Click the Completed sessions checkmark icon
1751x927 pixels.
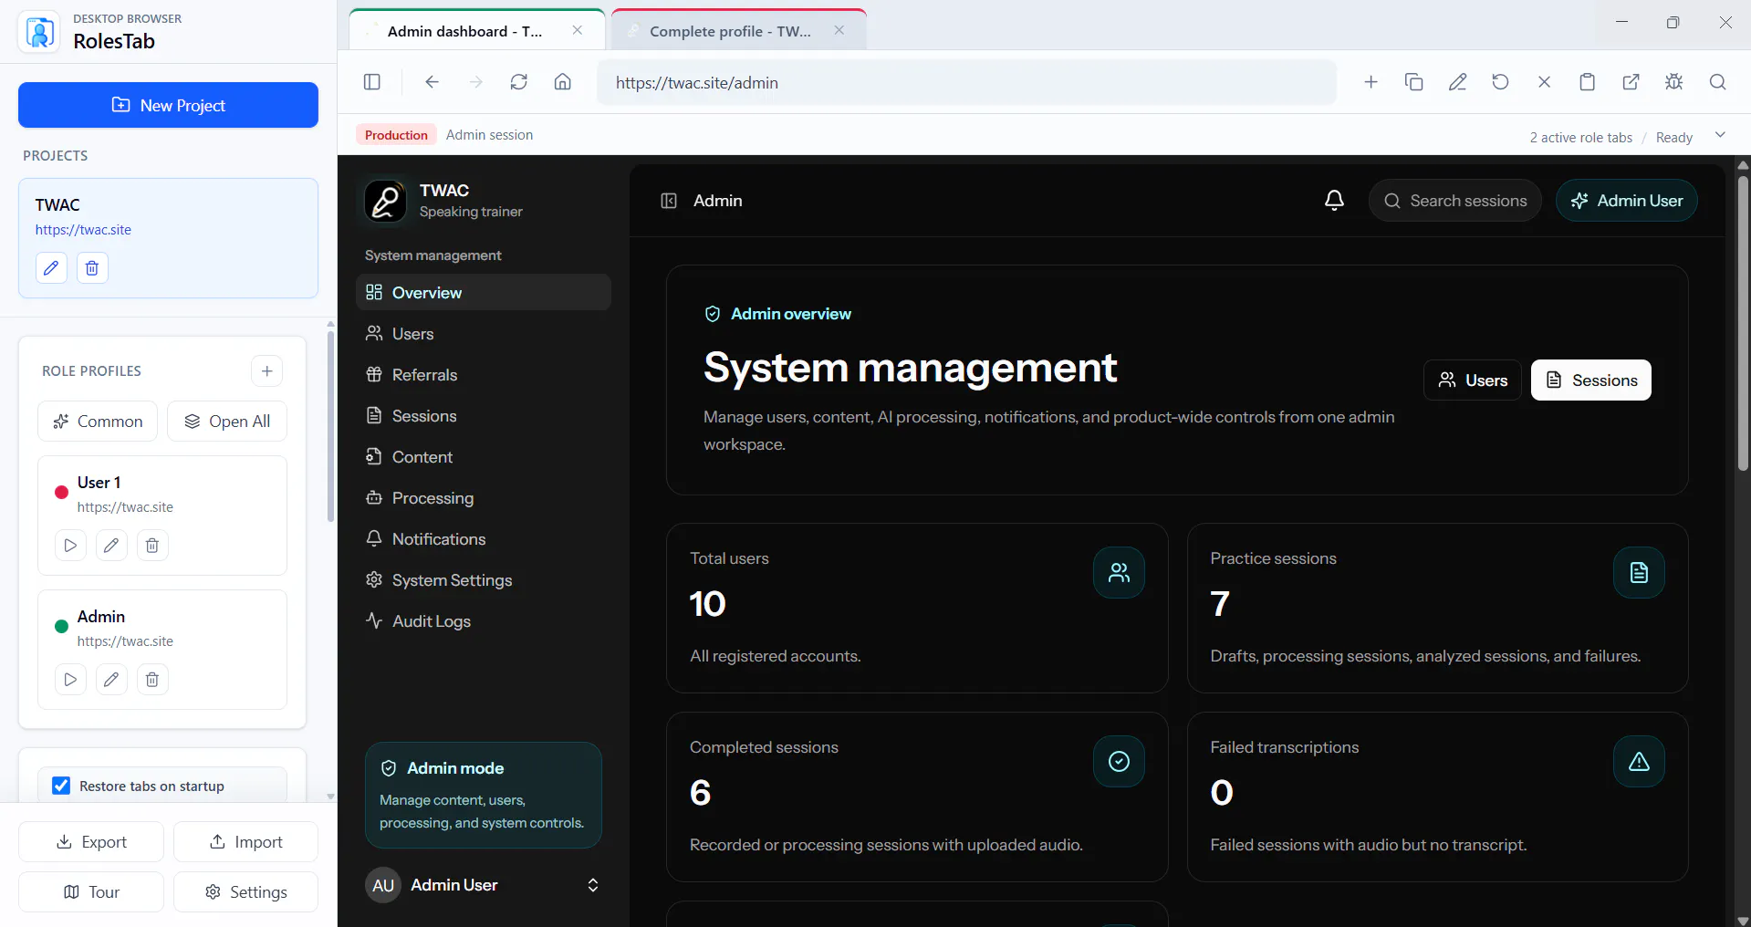coord(1119,762)
